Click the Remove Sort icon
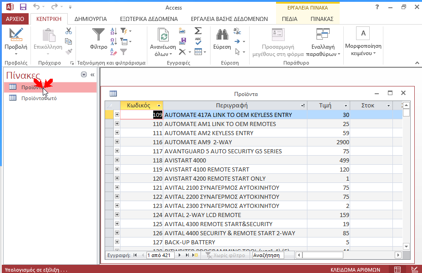Screen dimensions: 422x273 114,51
